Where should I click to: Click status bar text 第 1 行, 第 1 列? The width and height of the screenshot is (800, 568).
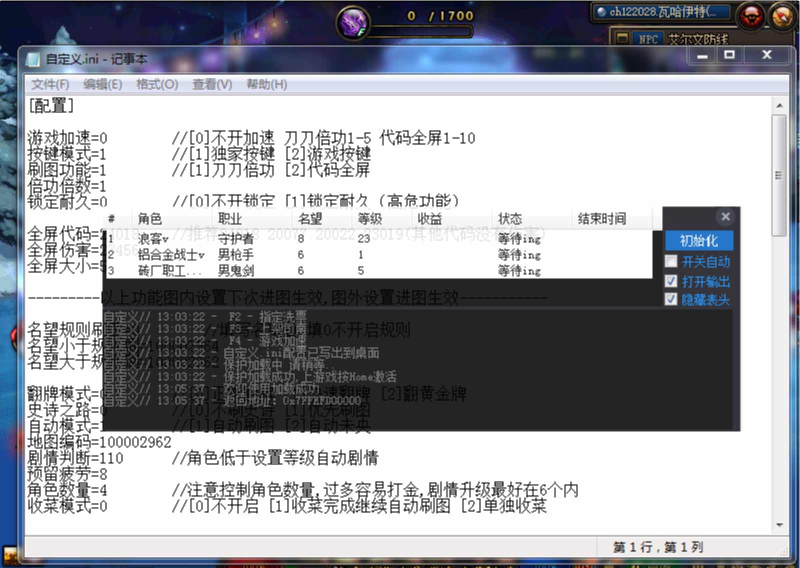pyautogui.click(x=658, y=547)
